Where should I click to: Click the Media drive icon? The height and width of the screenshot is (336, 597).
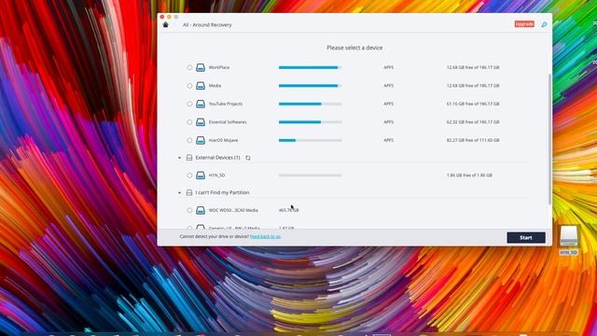pos(201,86)
